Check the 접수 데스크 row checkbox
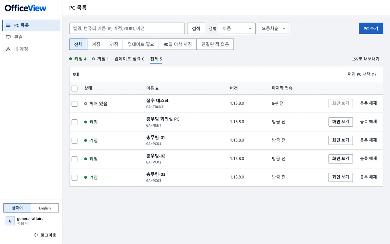 pos(75,104)
